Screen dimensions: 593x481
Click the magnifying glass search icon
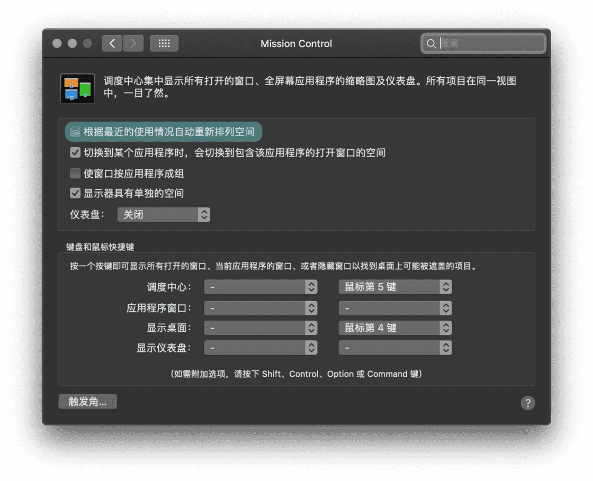point(431,44)
